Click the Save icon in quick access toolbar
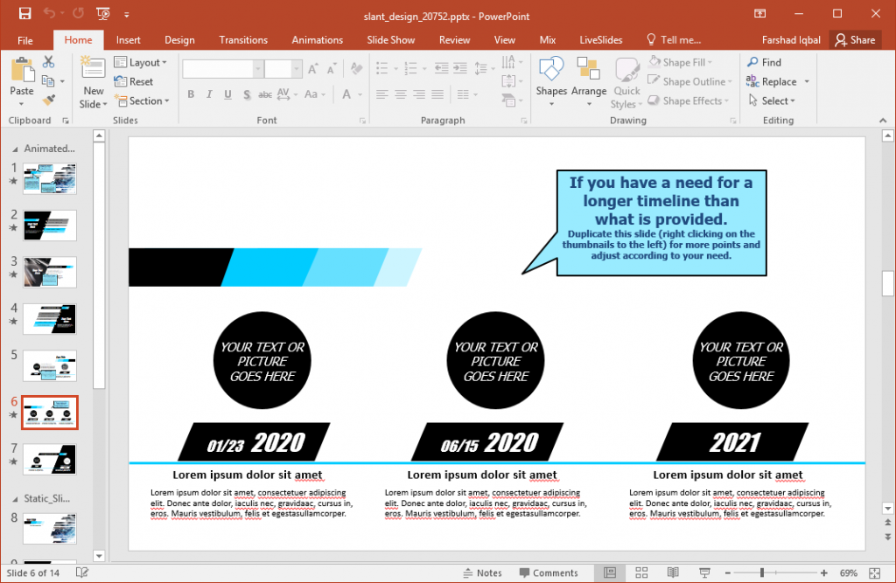Viewport: 896px width, 583px height. (x=24, y=14)
